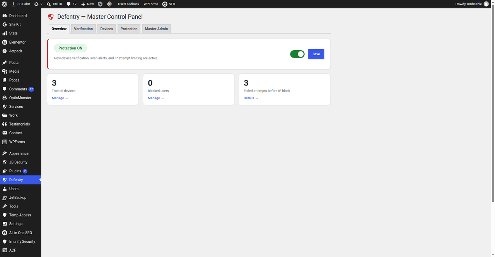Open Comments in the sidebar

(20, 89)
